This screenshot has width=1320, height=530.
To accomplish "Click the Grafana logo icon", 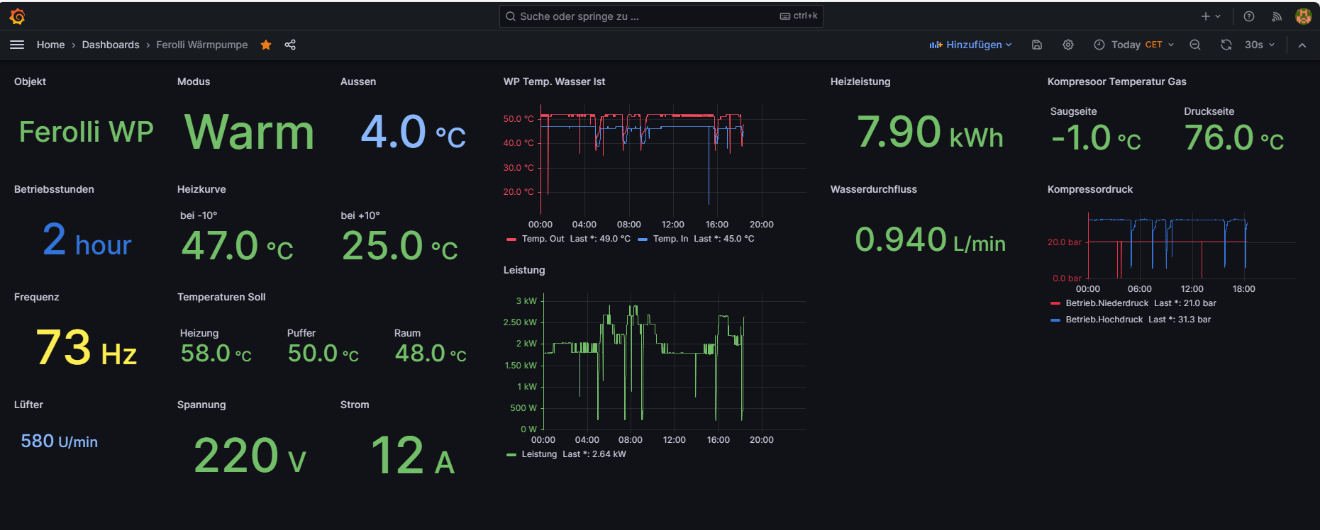I will click(18, 16).
